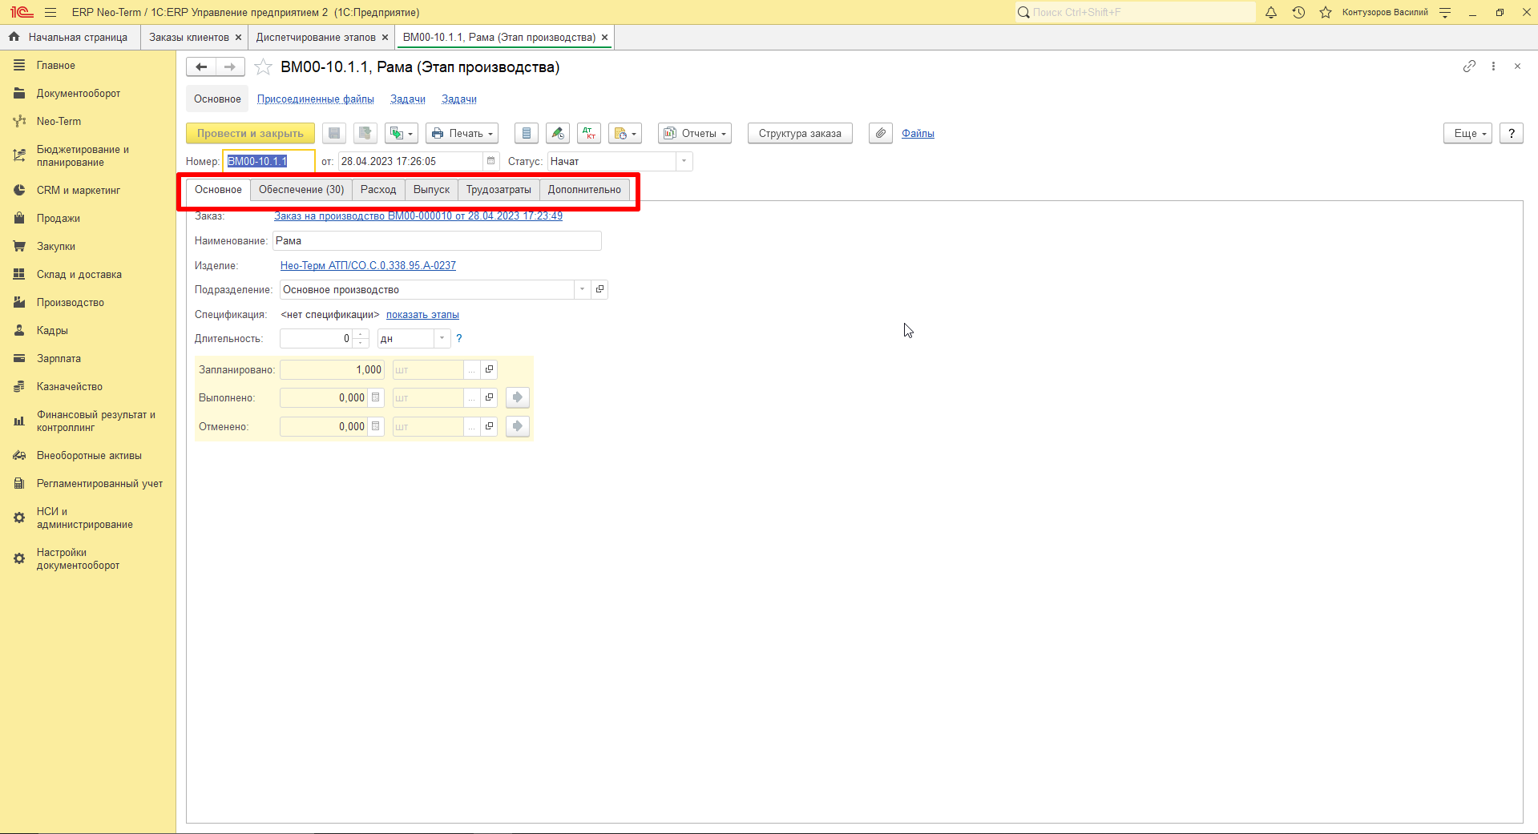Screen dimensions: 1538x834
Task: Open the Подразделение record open icon
Action: coord(599,289)
